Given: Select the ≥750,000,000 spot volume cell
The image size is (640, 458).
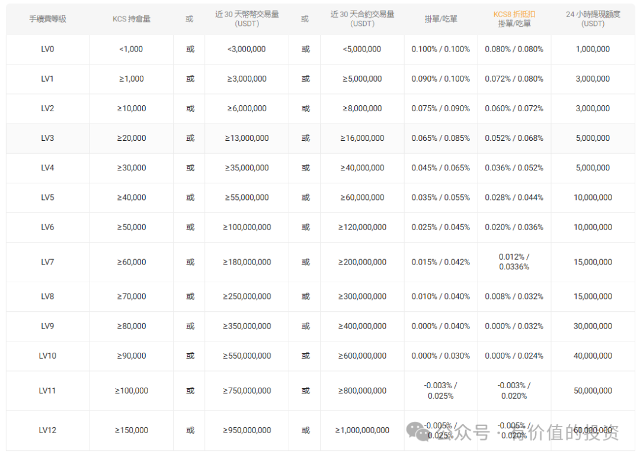Looking at the screenshot, I should (x=247, y=391).
